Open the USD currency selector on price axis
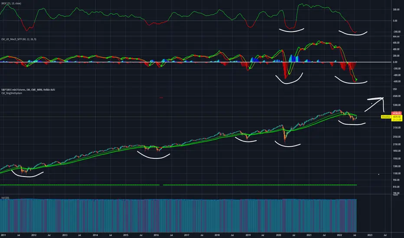Image resolution: width=404 pixels, height=238 pixels. [395, 89]
